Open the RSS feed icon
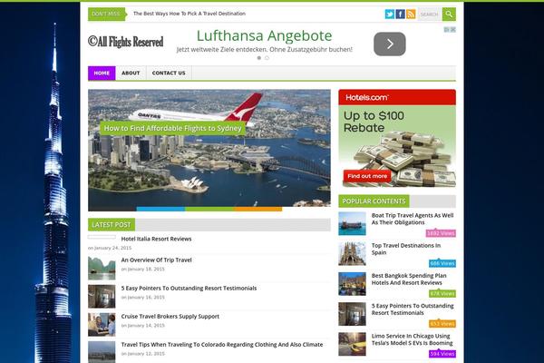Image resolution: width=544 pixels, height=363 pixels. [x=411, y=14]
